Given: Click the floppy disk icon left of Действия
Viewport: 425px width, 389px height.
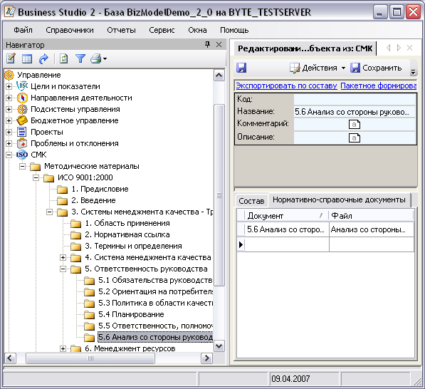Looking at the screenshot, I should pyautogui.click(x=241, y=68).
